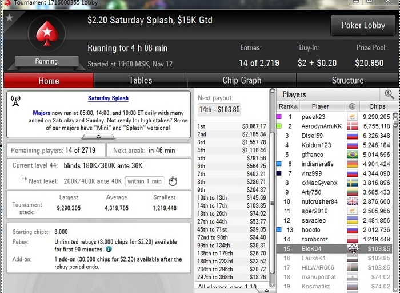
Task: Click paeek23's purple color tag
Action: click(x=279, y=117)
